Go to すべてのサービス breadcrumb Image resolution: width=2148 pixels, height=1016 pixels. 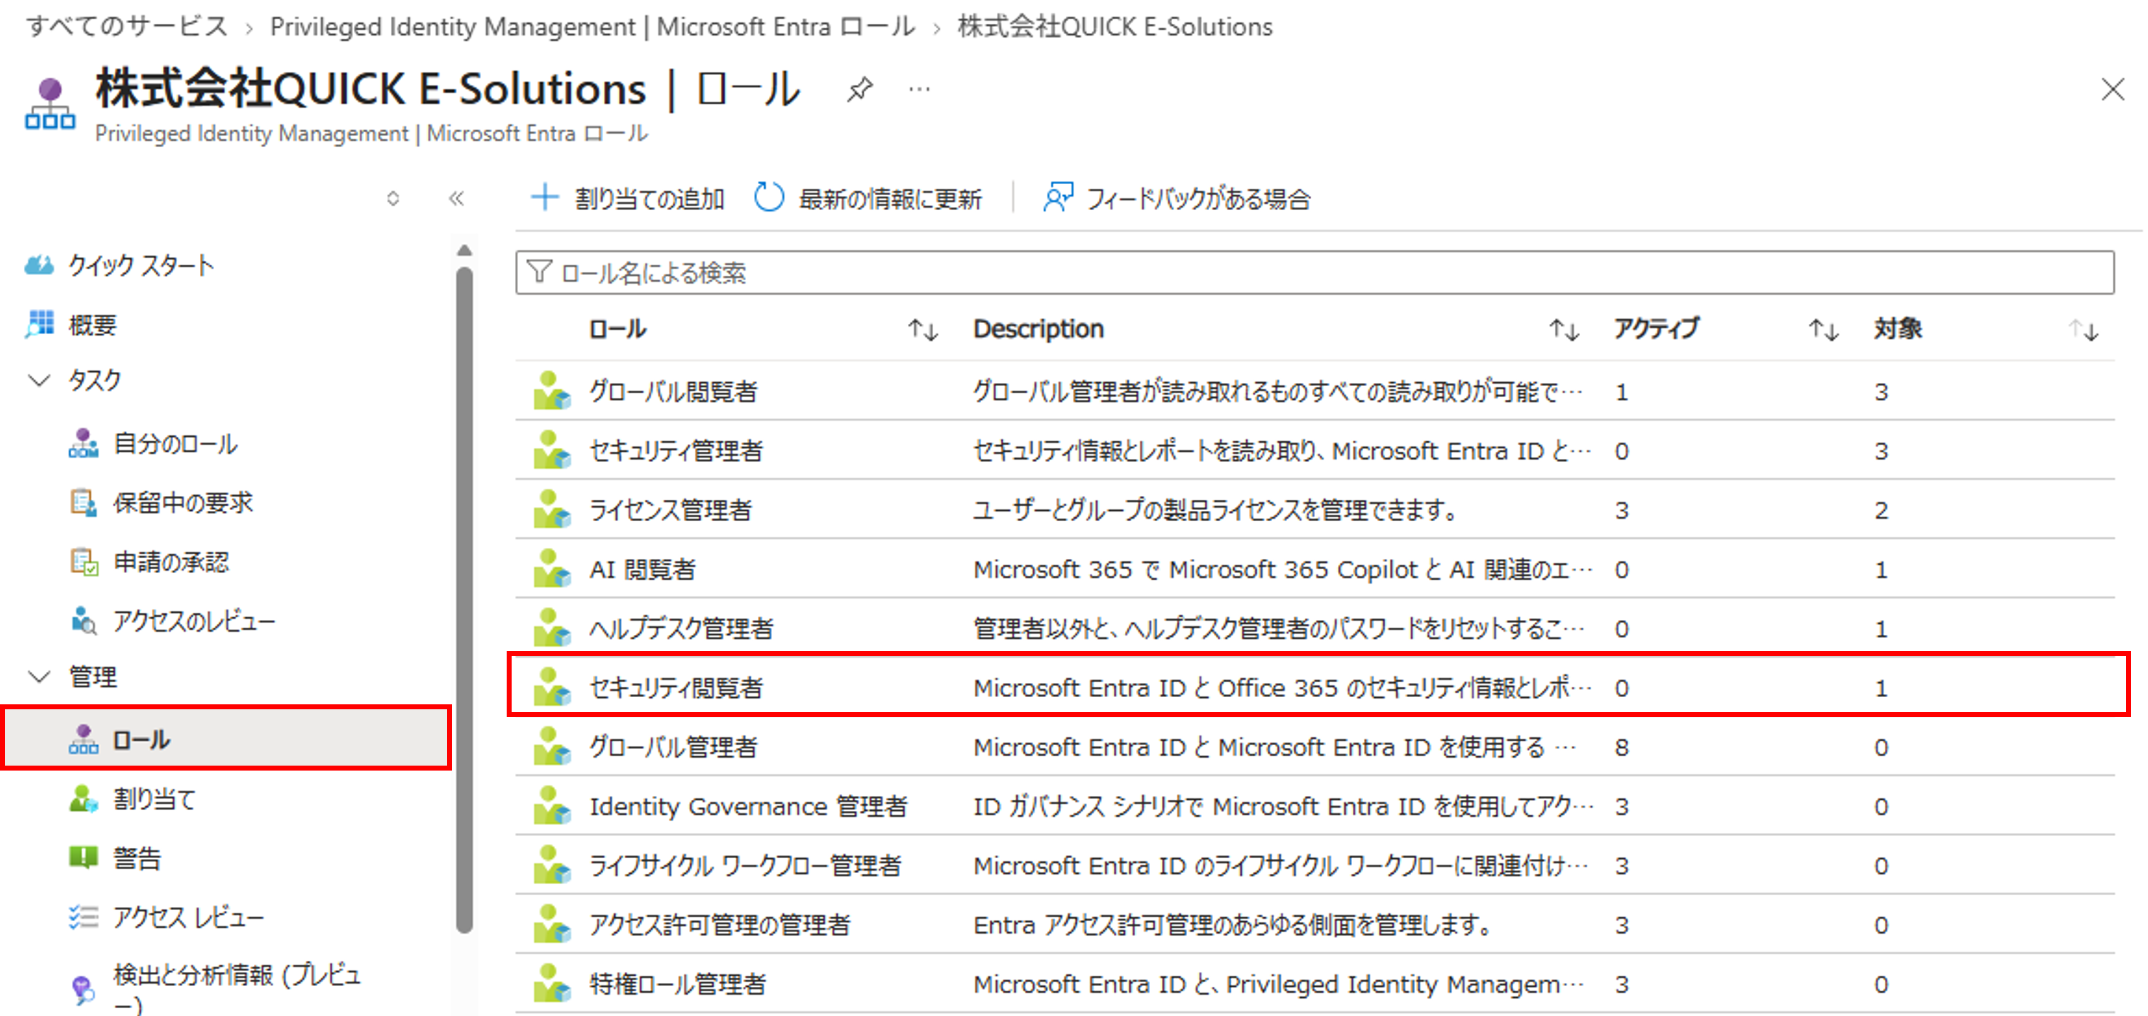point(127,26)
